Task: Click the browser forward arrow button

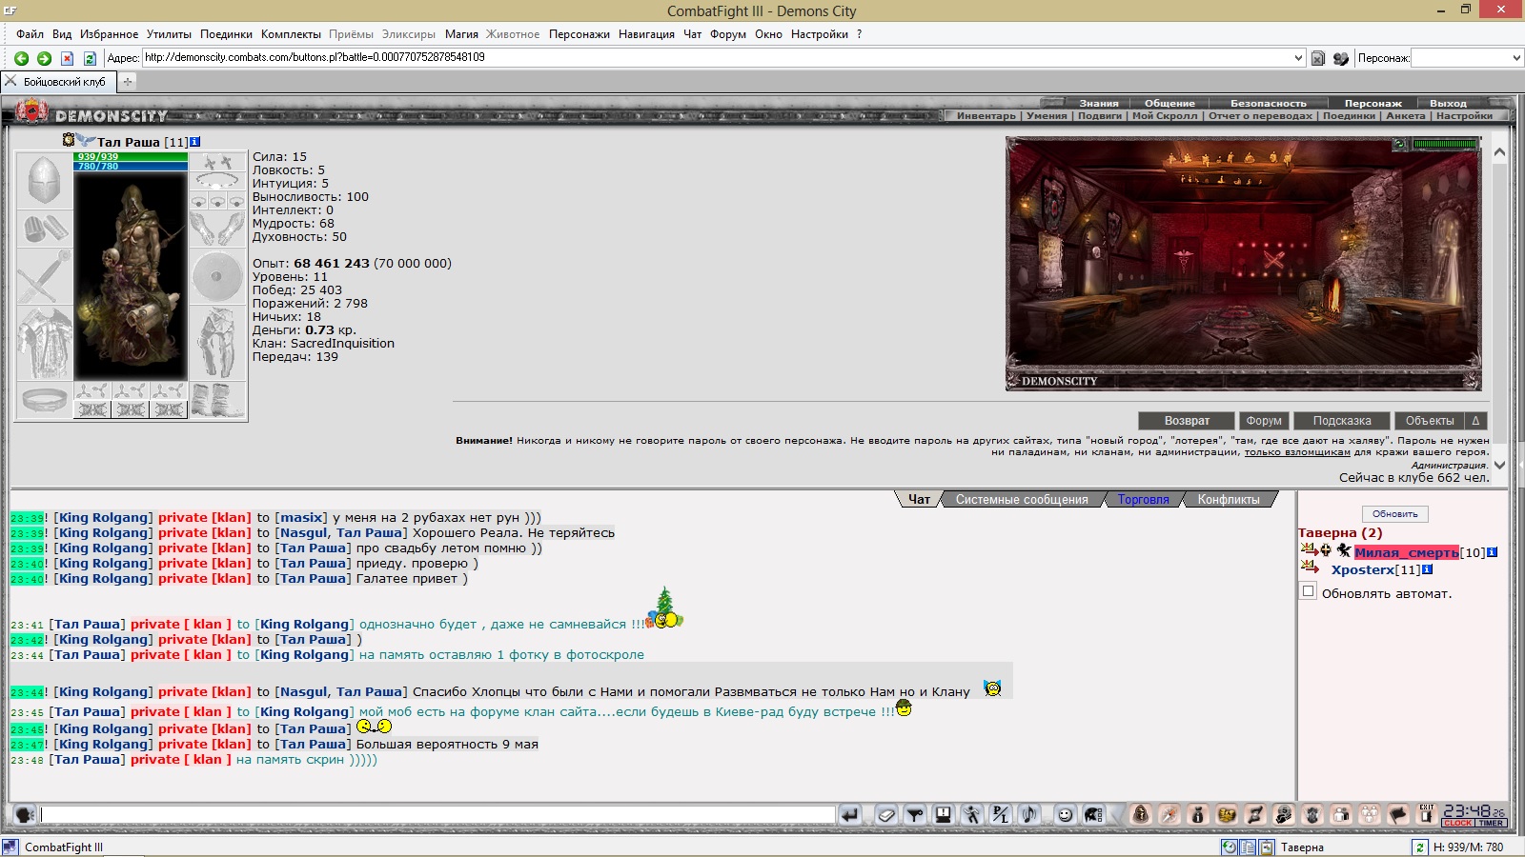Action: [x=44, y=58]
